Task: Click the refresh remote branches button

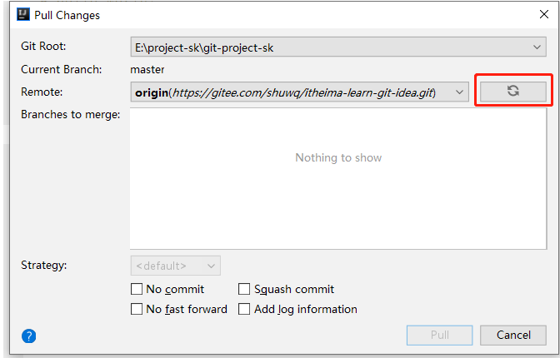Action: [512, 92]
